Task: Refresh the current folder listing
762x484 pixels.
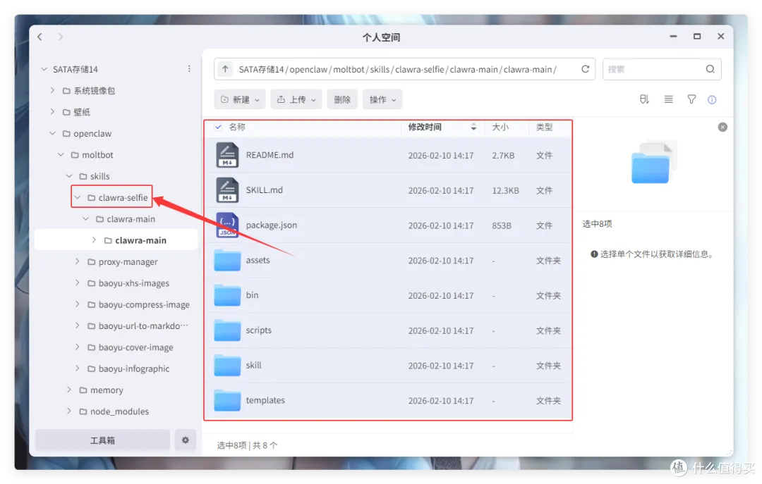Action: pos(585,69)
